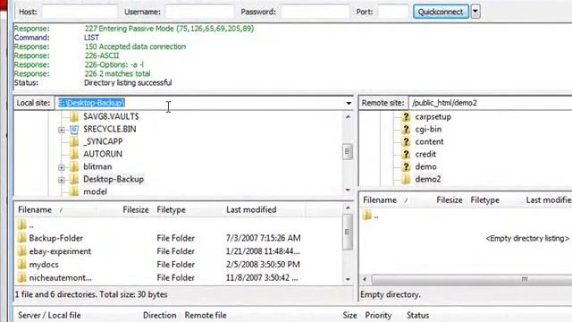Screen dimensions: 572x322
Task: Click the Remote site path field
Action: click(491, 103)
